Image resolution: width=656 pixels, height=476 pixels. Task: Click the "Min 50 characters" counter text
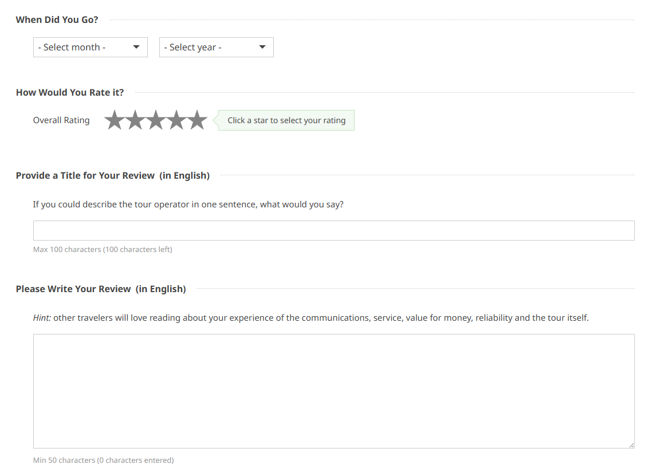click(103, 461)
